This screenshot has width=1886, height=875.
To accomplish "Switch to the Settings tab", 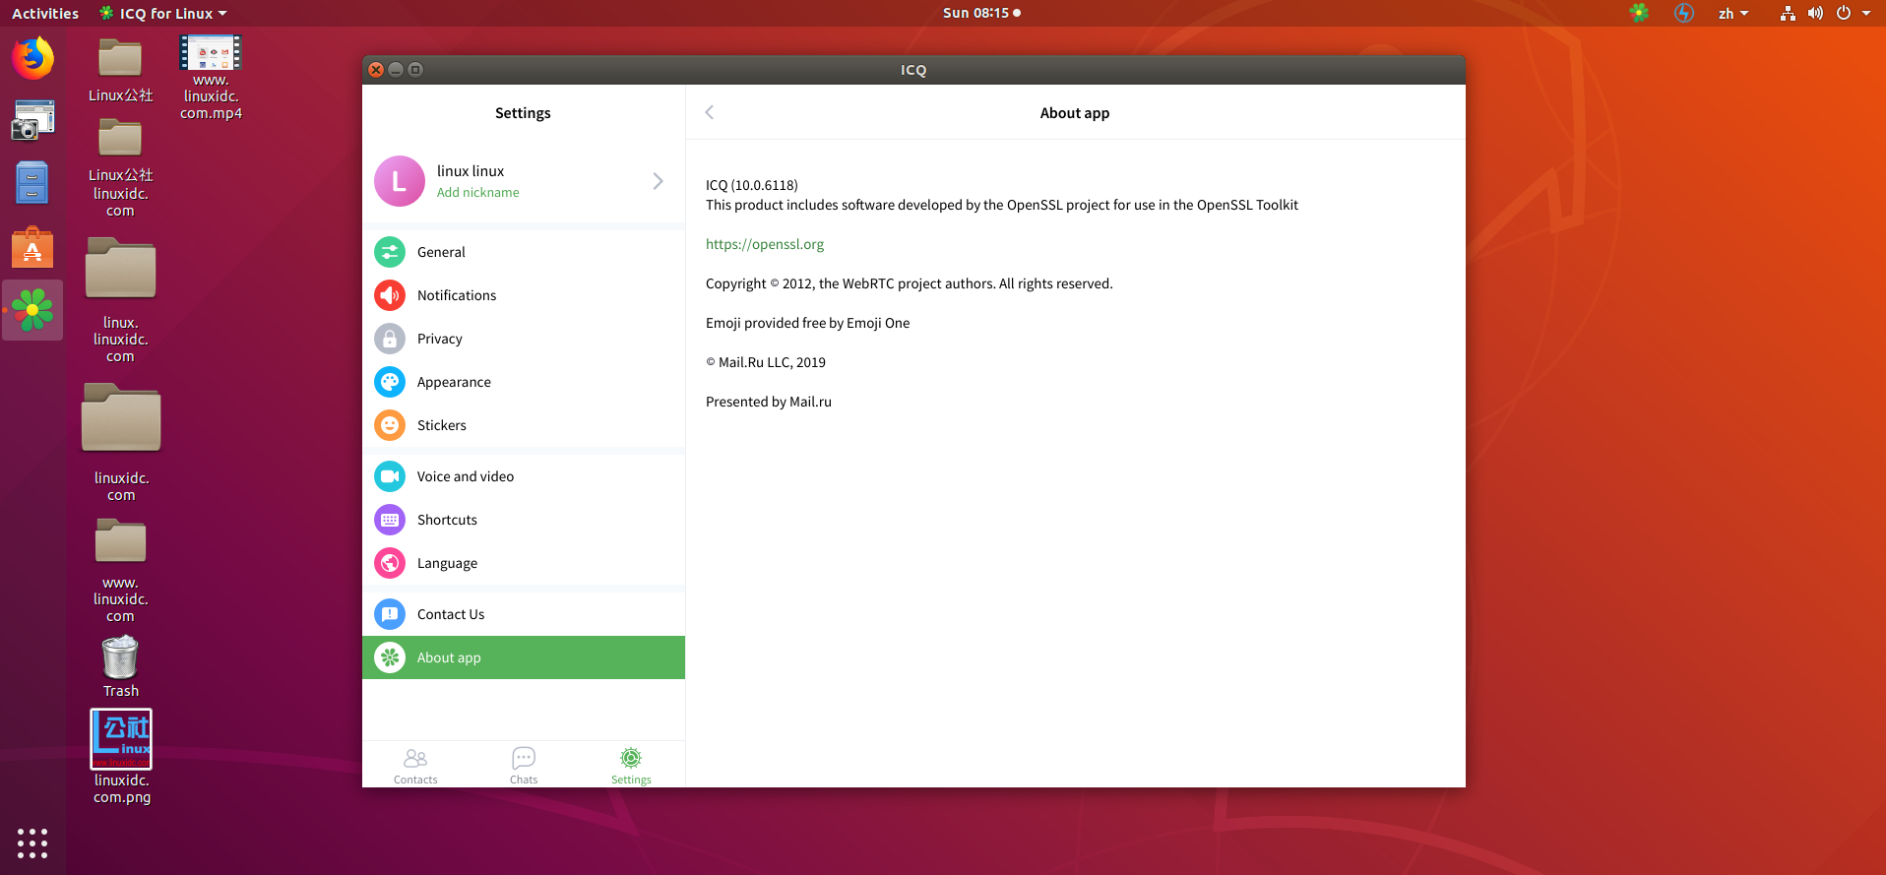I will pyautogui.click(x=631, y=765).
